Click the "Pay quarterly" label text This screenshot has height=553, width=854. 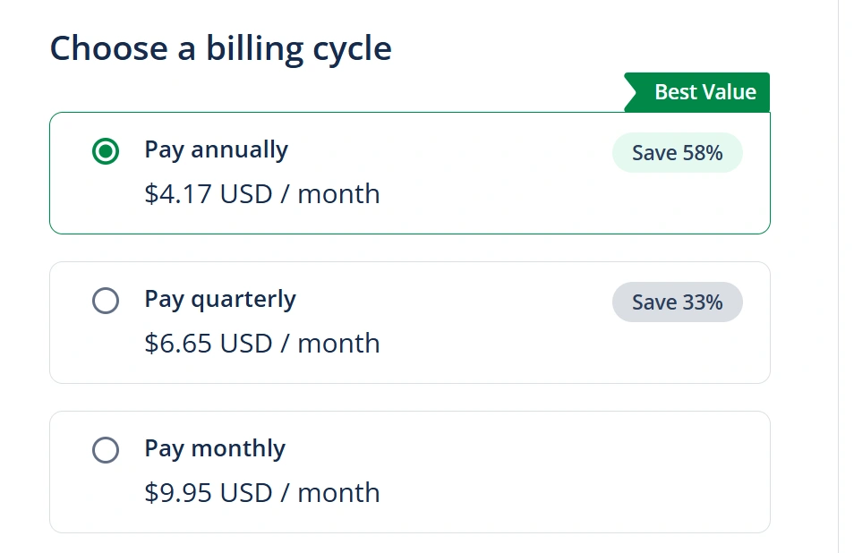tap(219, 299)
